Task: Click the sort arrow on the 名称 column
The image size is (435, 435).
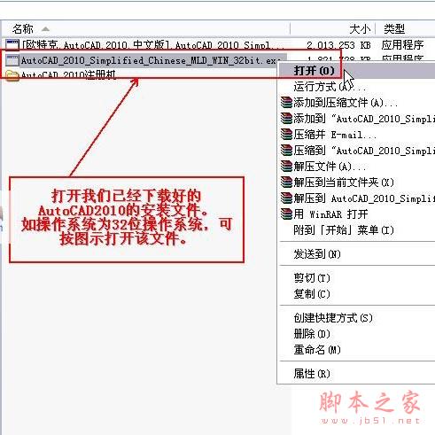Action: [45, 29]
